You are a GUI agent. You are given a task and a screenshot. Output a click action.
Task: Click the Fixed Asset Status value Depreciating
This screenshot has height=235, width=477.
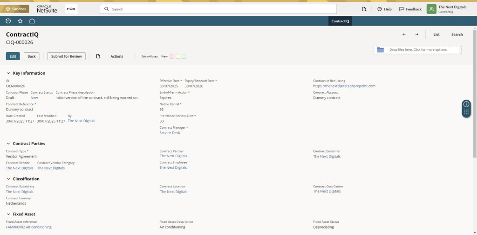tap(324, 227)
